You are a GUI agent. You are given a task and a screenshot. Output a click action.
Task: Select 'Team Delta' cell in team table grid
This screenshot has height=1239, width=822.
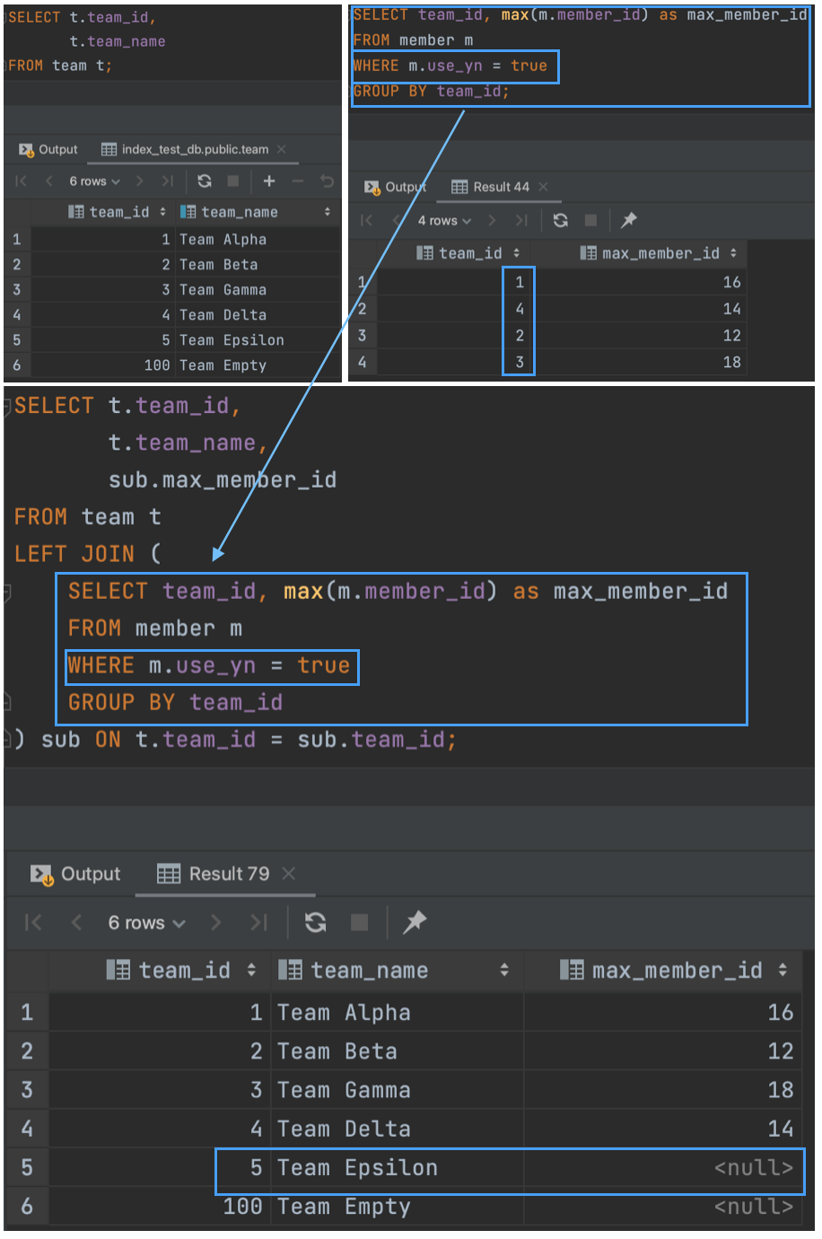coord(257,315)
